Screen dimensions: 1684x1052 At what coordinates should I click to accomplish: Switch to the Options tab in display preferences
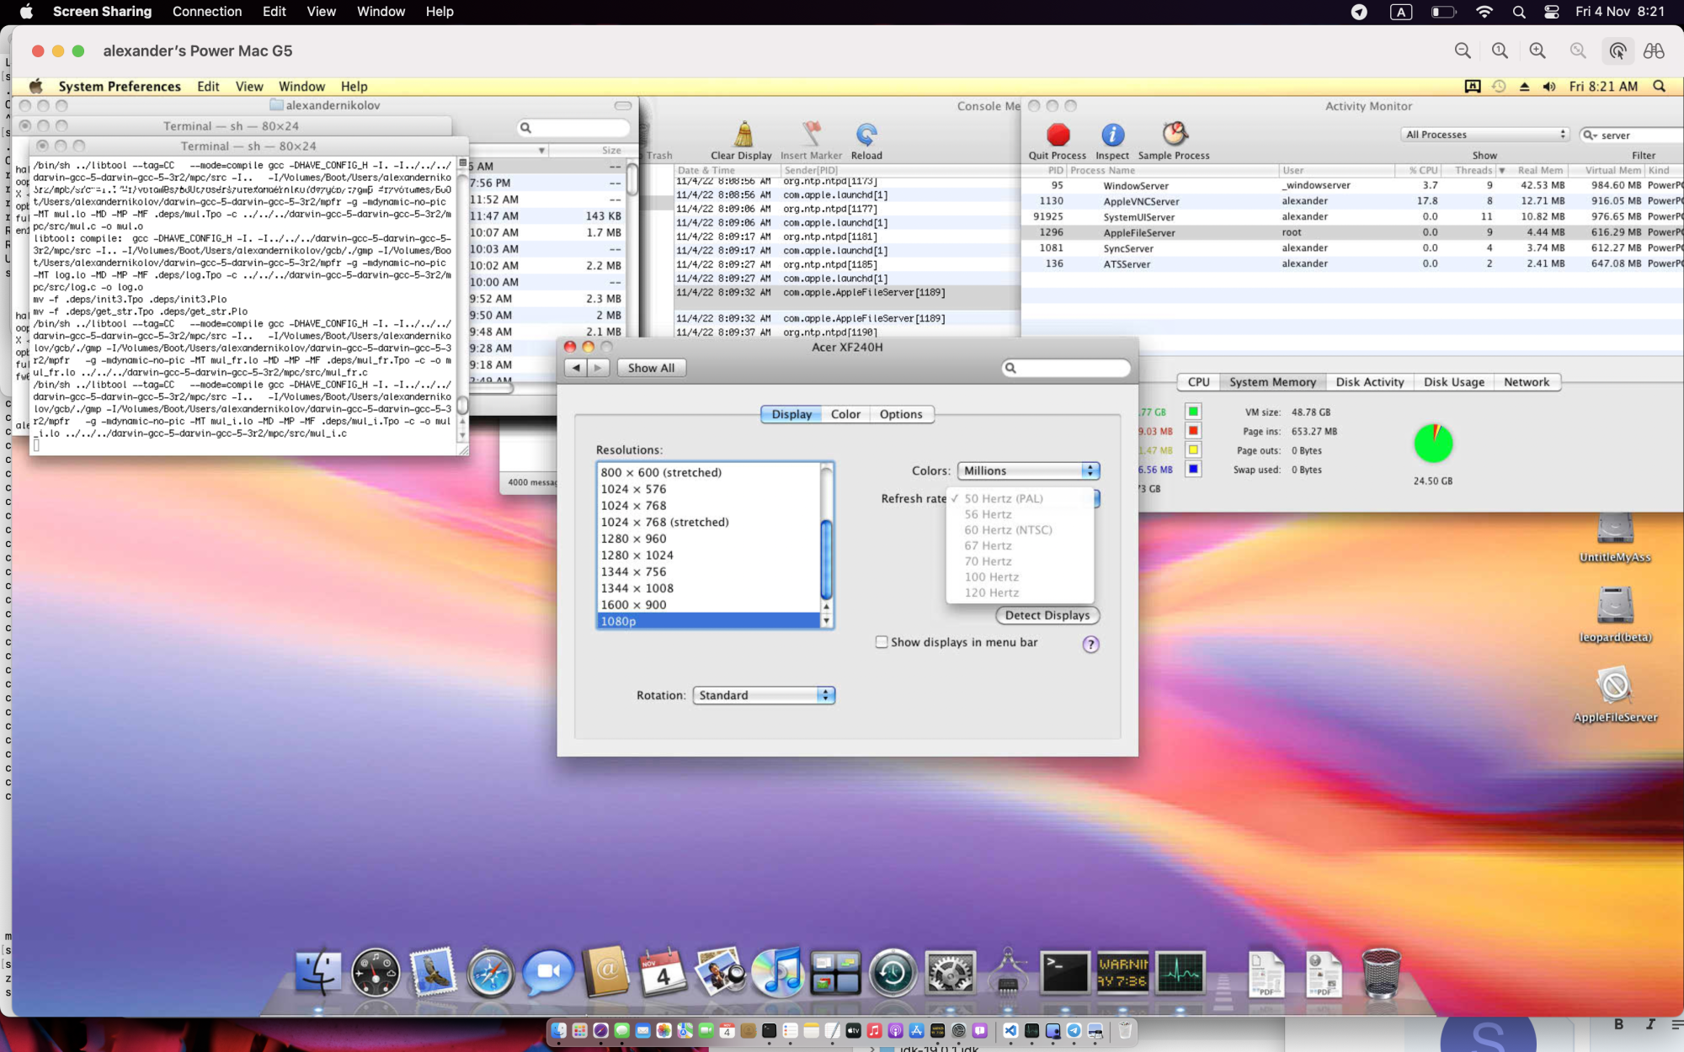[901, 414]
